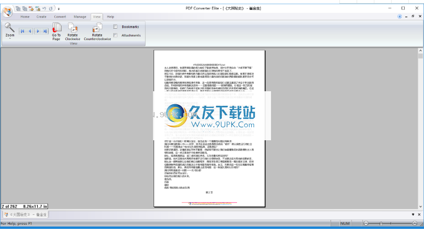
Task: Redo the action in quick-access toolbar
Action: click(x=51, y=9)
